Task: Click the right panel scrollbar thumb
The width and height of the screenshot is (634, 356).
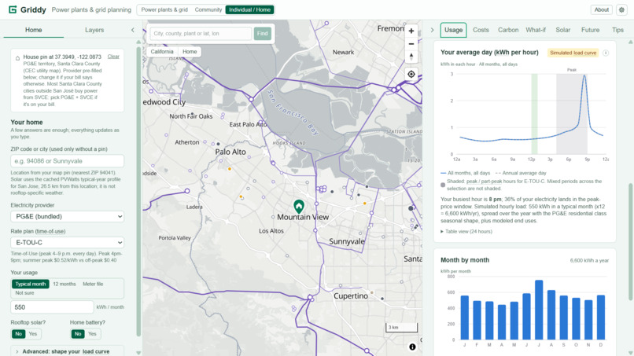Action: pos(630,241)
